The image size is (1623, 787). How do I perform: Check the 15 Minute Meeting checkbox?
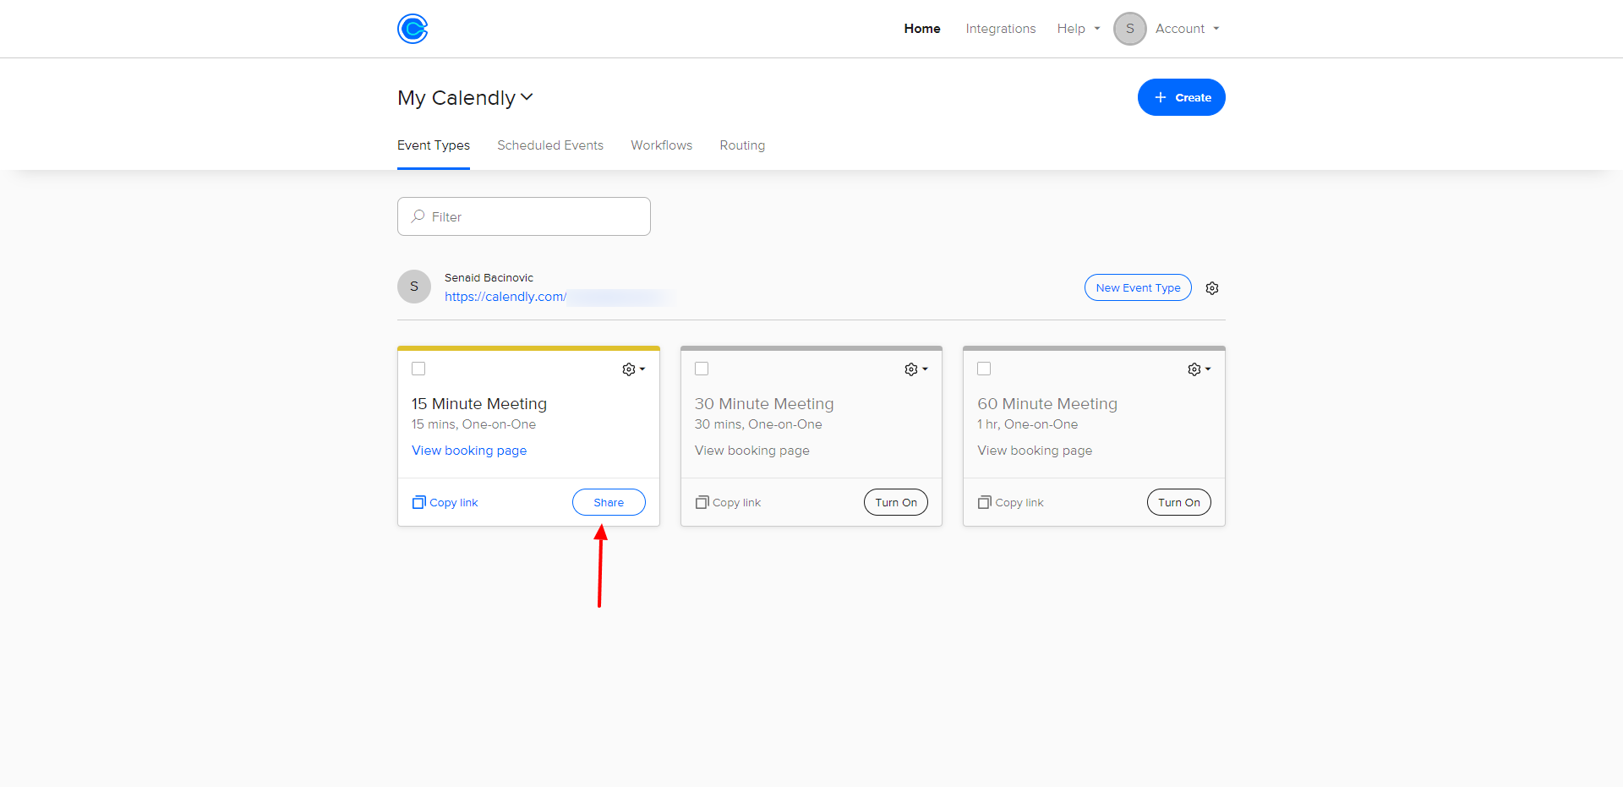pos(418,369)
